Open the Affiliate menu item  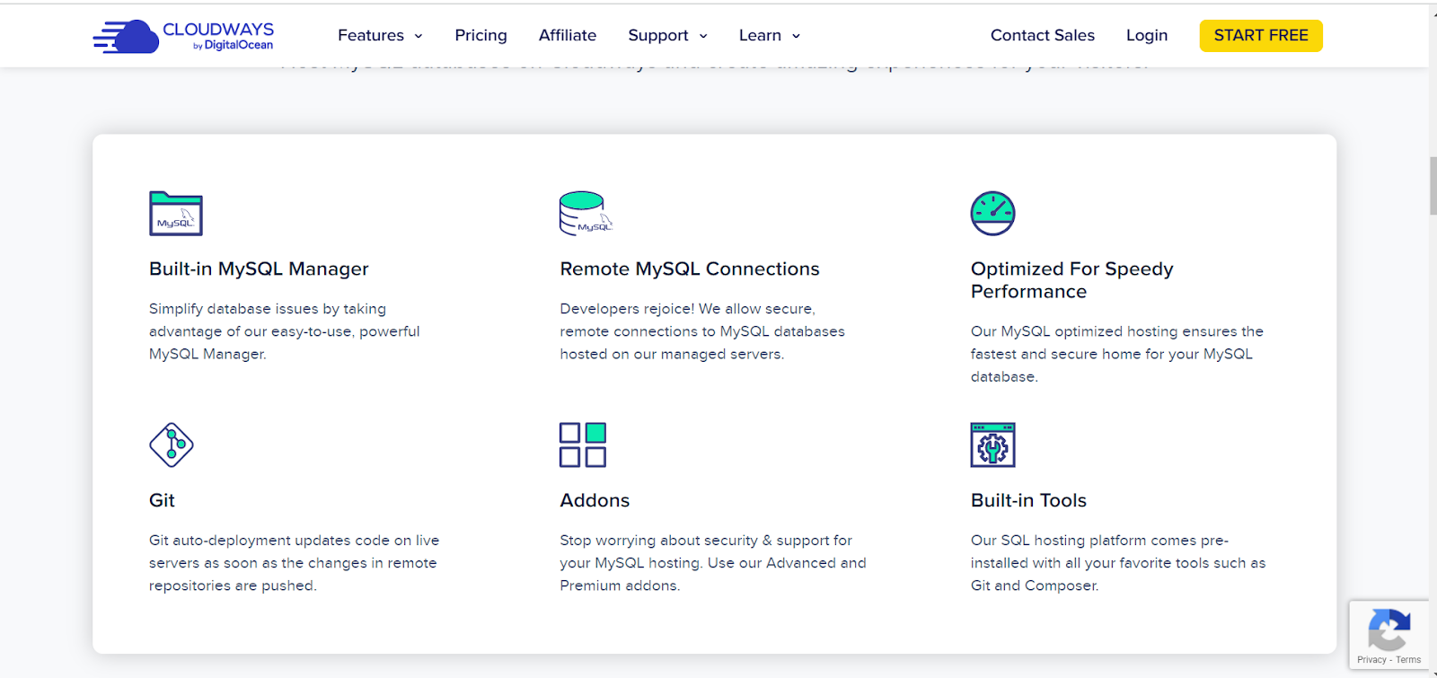pyautogui.click(x=567, y=36)
